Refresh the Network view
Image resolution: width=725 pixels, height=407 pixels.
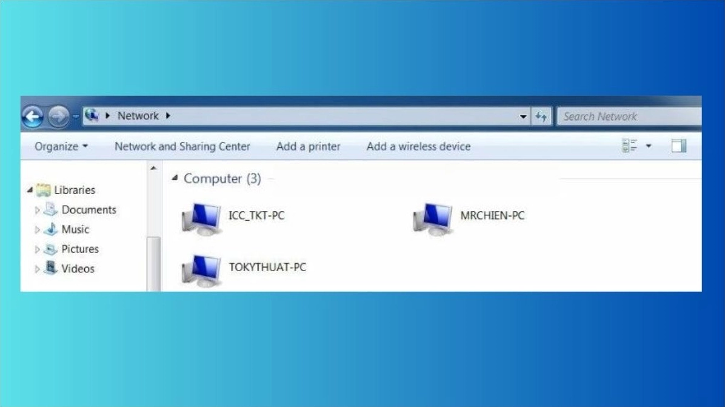[x=541, y=116]
